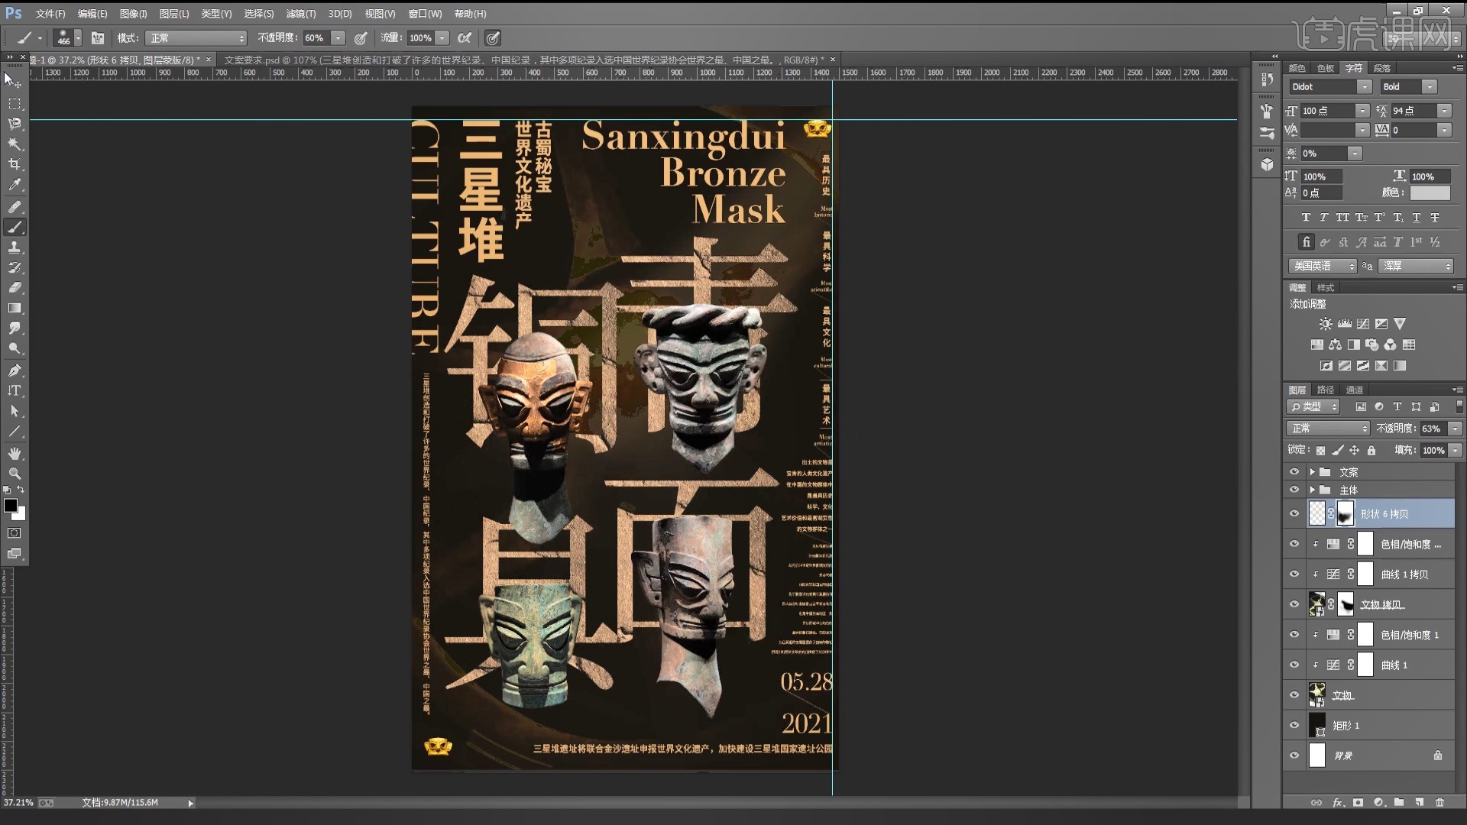1467x825 pixels.
Task: Open the brush opacity 60% dropdown
Action: pos(338,38)
